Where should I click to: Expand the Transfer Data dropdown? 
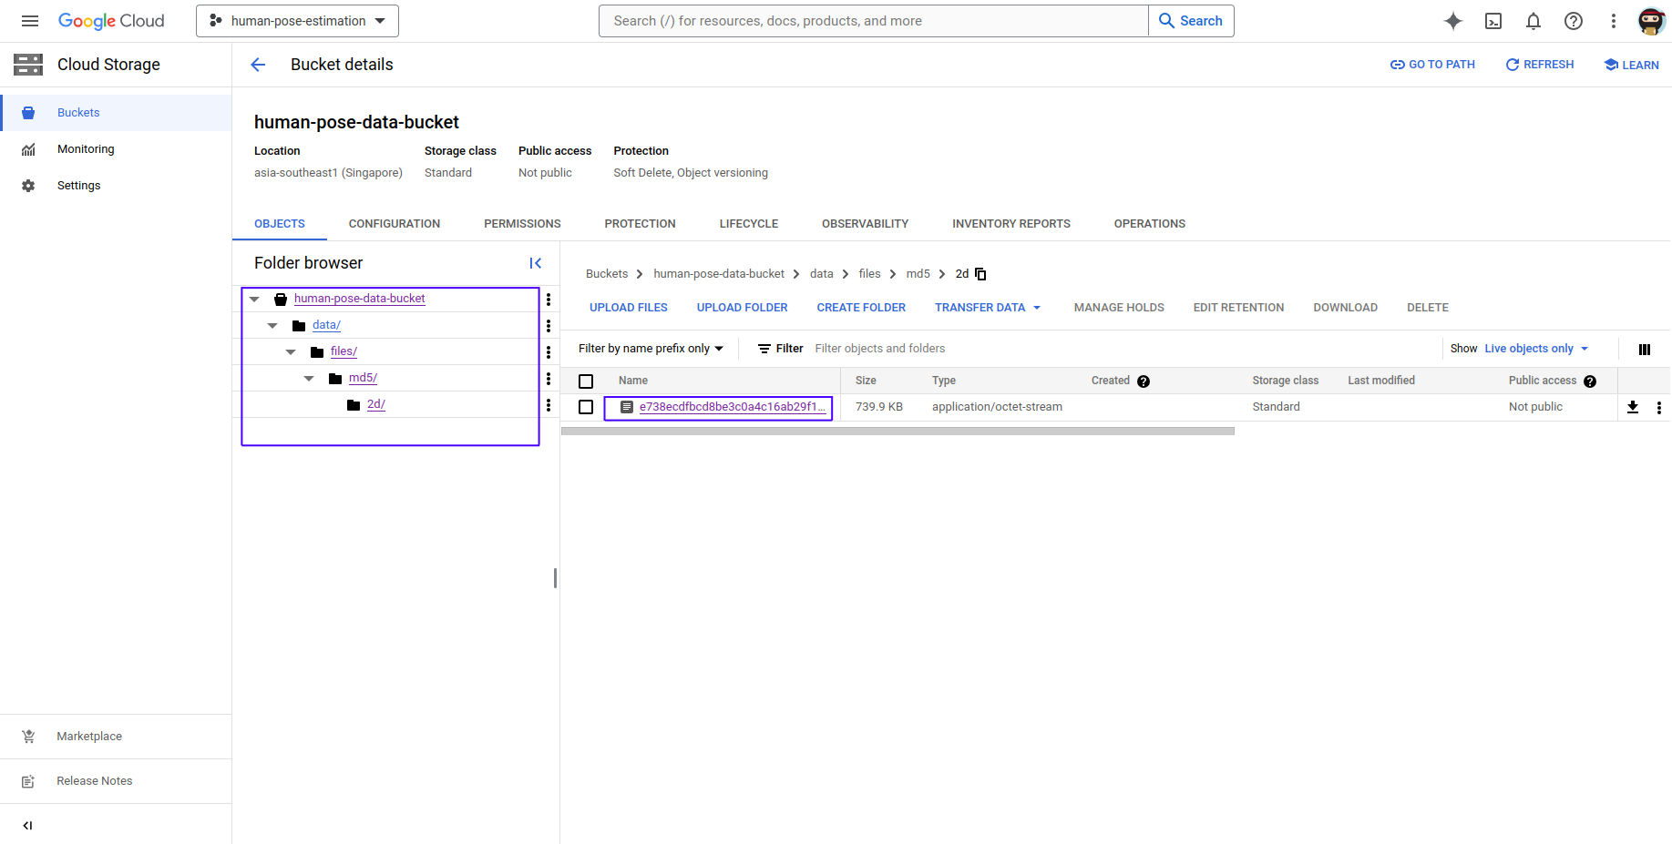coord(988,308)
